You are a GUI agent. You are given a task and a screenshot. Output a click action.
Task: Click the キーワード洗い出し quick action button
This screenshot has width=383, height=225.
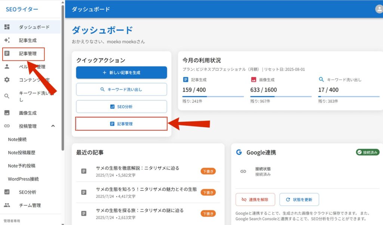click(122, 89)
